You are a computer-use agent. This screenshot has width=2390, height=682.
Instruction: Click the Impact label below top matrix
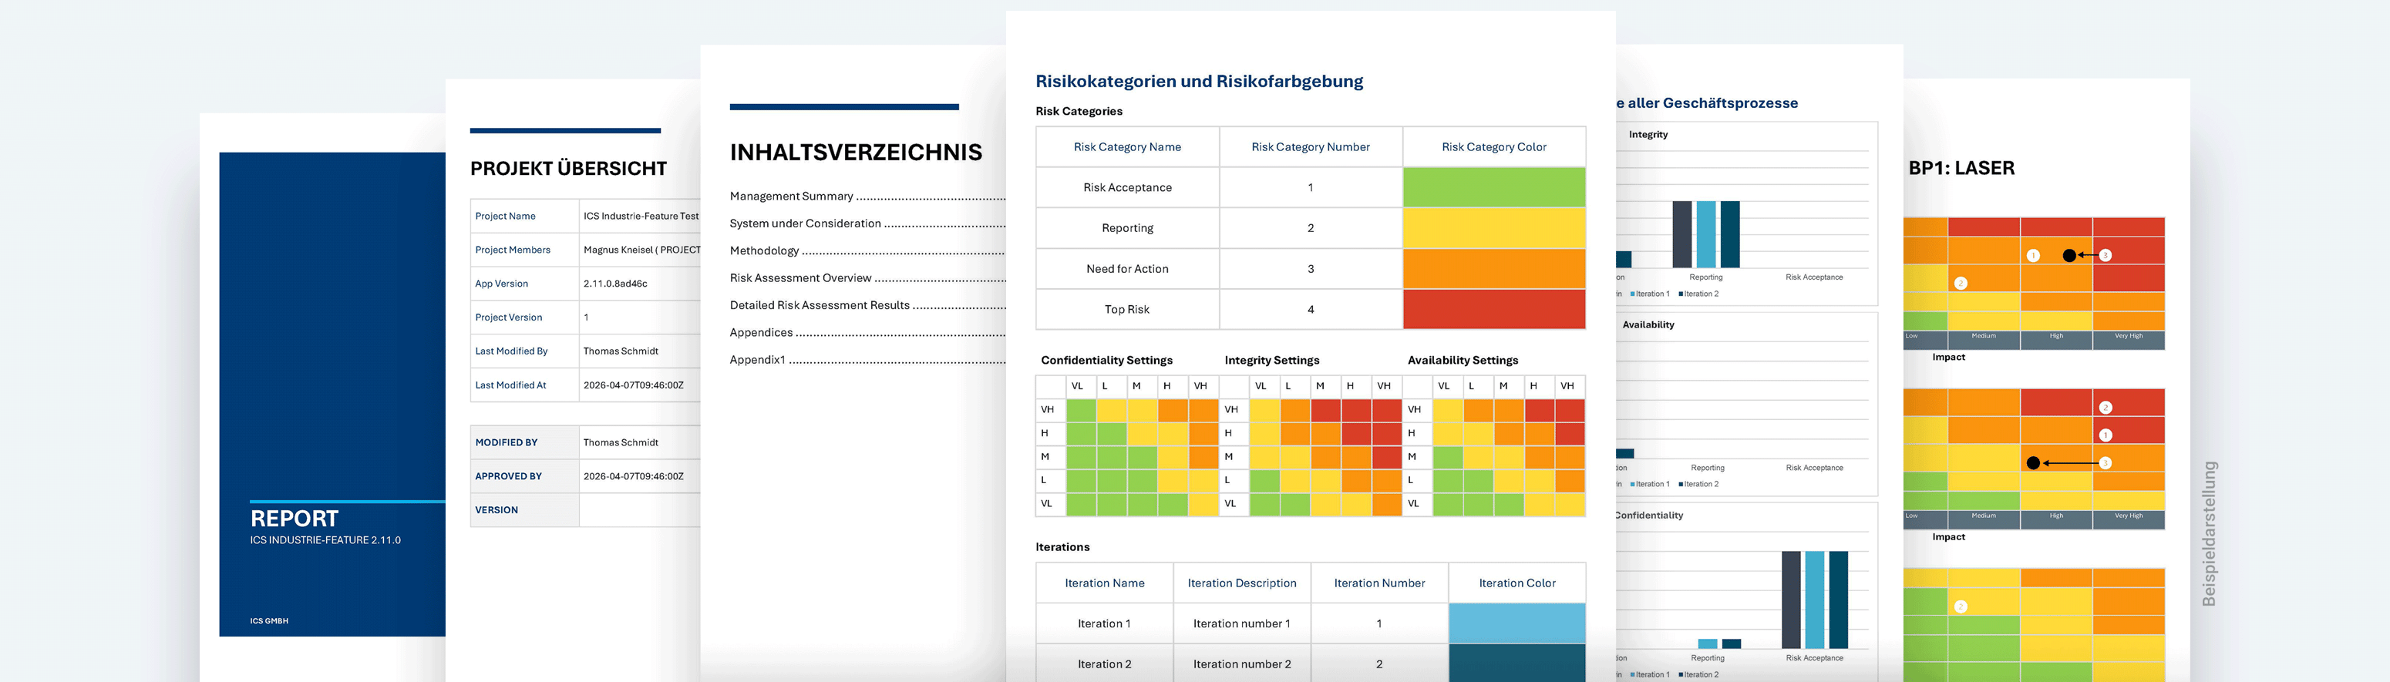click(1948, 358)
